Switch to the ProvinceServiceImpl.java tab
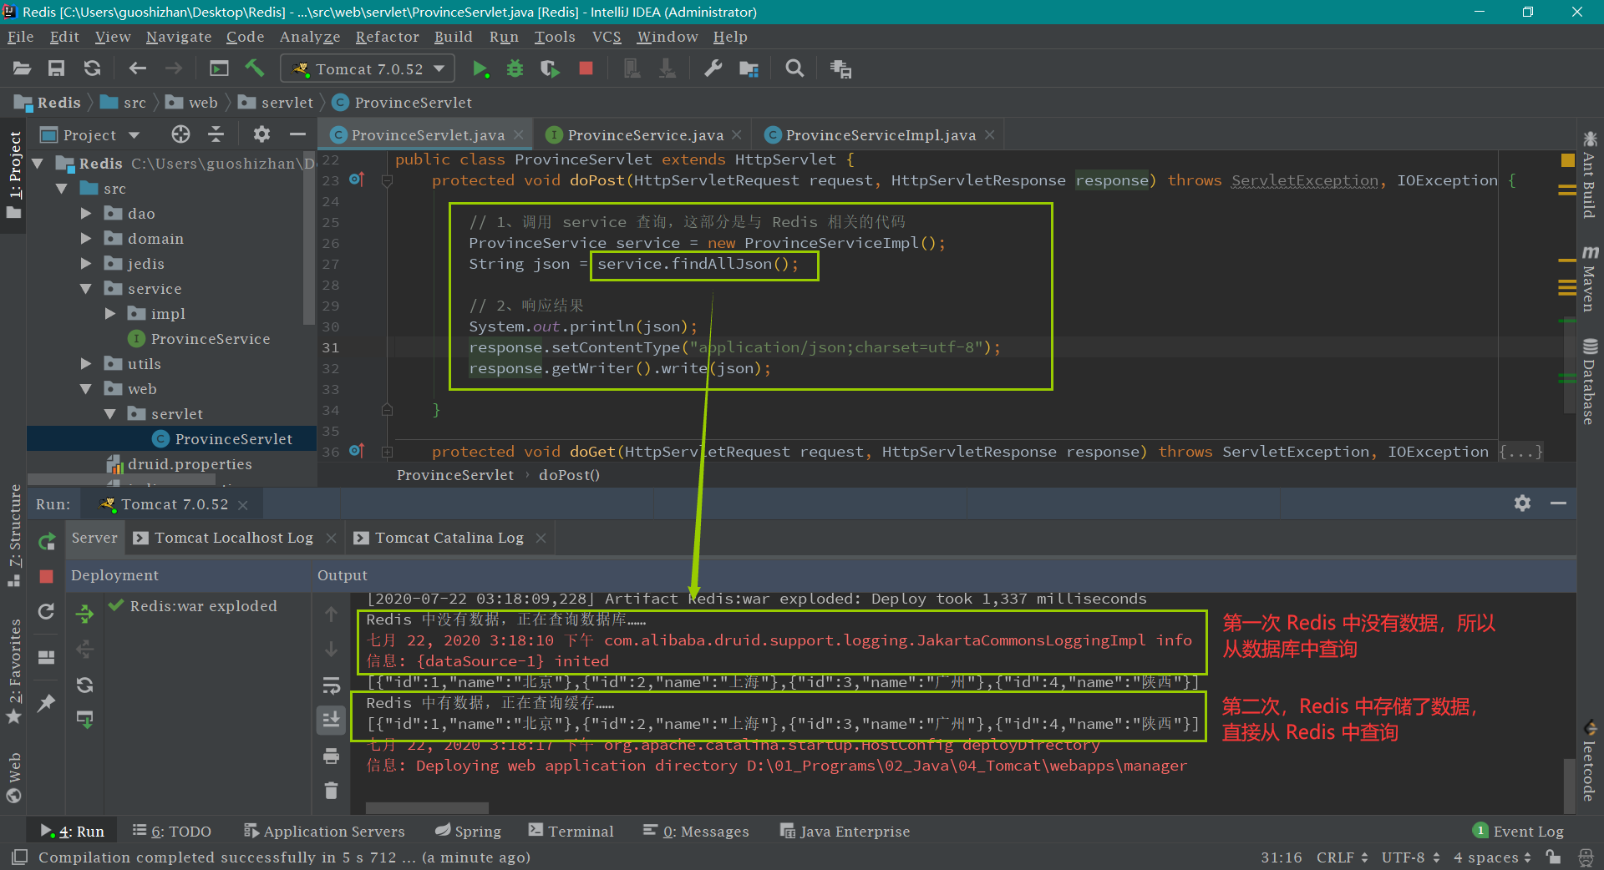 [x=880, y=135]
